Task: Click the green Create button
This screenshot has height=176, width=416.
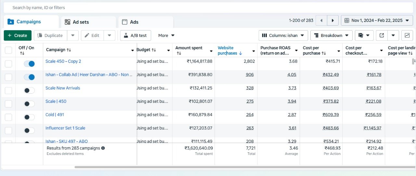Action: [18, 35]
